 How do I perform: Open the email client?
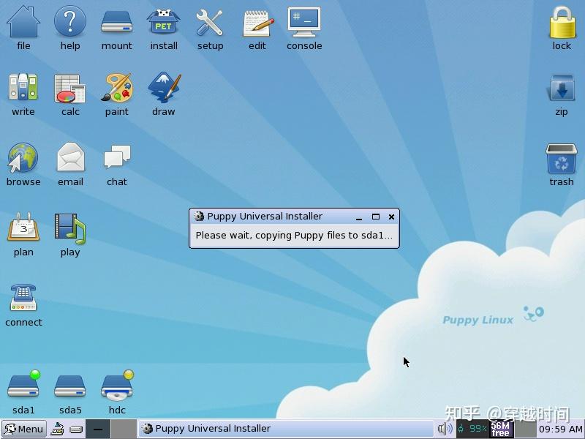[x=70, y=158]
